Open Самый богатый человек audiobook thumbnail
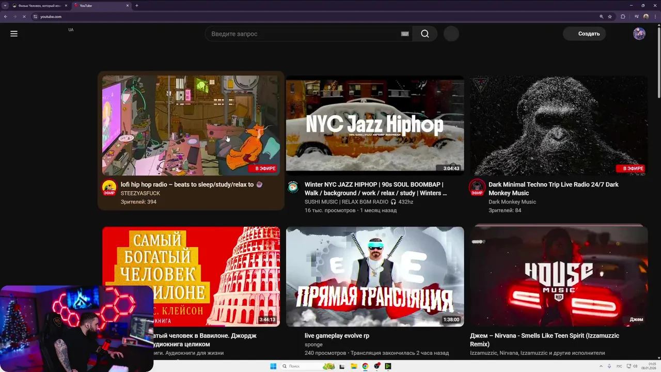 coord(191,276)
